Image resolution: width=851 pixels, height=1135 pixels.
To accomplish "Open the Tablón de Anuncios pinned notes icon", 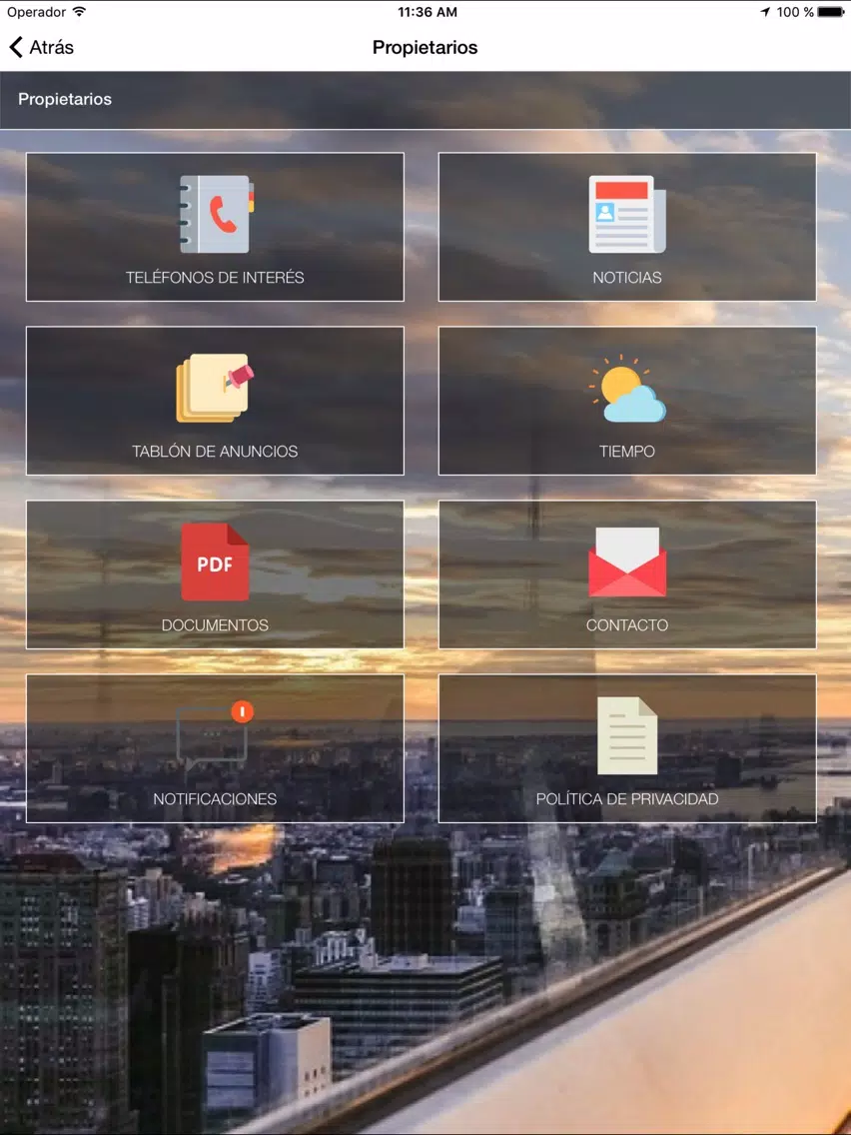I will coord(215,388).
